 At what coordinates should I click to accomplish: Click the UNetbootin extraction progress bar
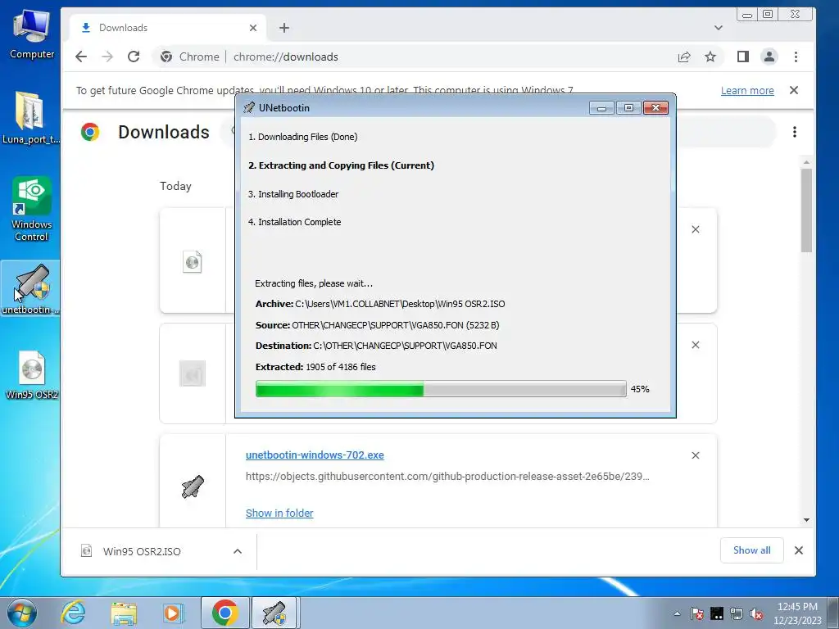click(441, 389)
